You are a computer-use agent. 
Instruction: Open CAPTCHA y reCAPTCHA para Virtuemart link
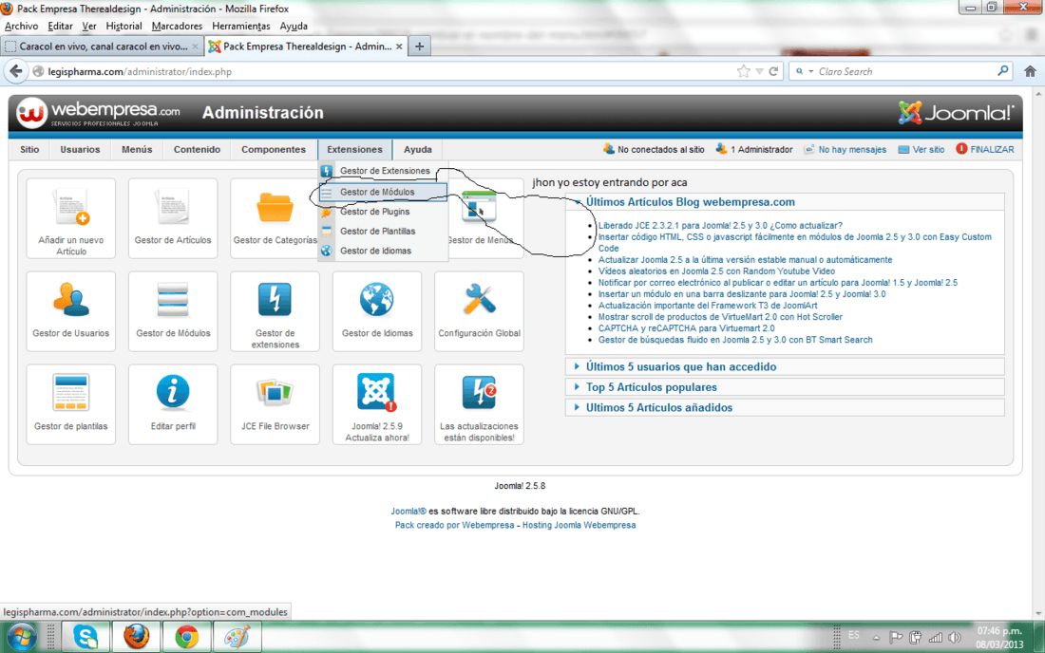pos(686,328)
